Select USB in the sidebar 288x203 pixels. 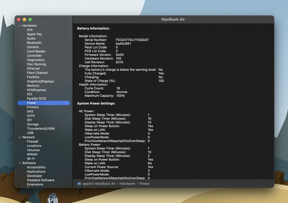pos(30,133)
